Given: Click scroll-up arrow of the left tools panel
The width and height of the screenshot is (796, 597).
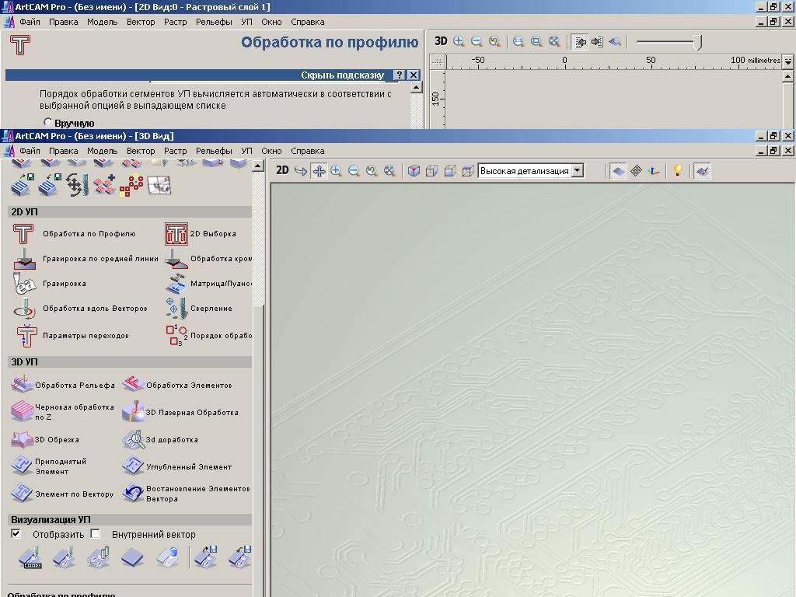Looking at the screenshot, I should coord(258,166).
